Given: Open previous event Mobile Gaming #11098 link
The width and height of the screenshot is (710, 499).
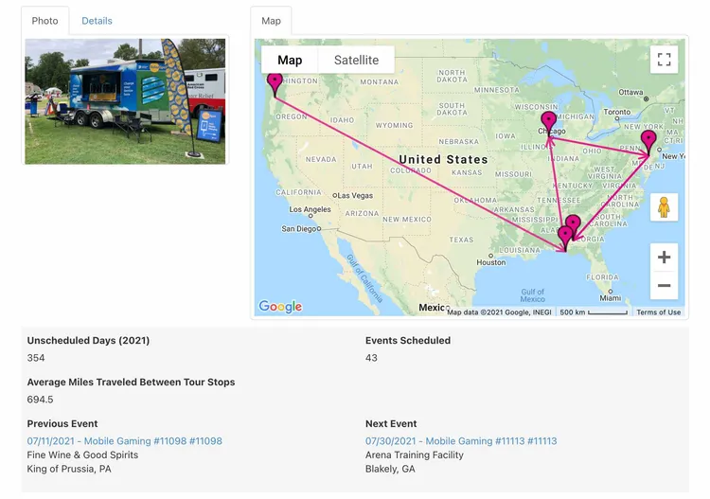Looking at the screenshot, I should click(x=125, y=441).
